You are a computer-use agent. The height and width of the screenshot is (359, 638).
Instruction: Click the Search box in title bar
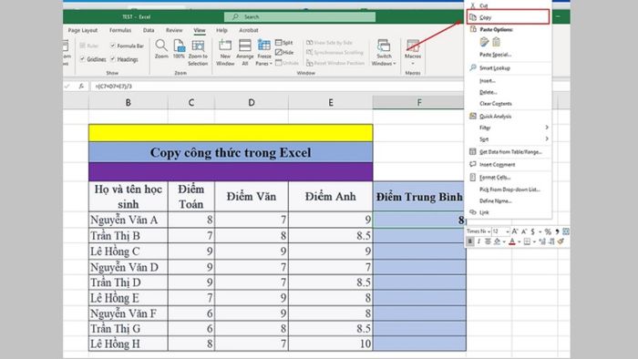point(300,16)
